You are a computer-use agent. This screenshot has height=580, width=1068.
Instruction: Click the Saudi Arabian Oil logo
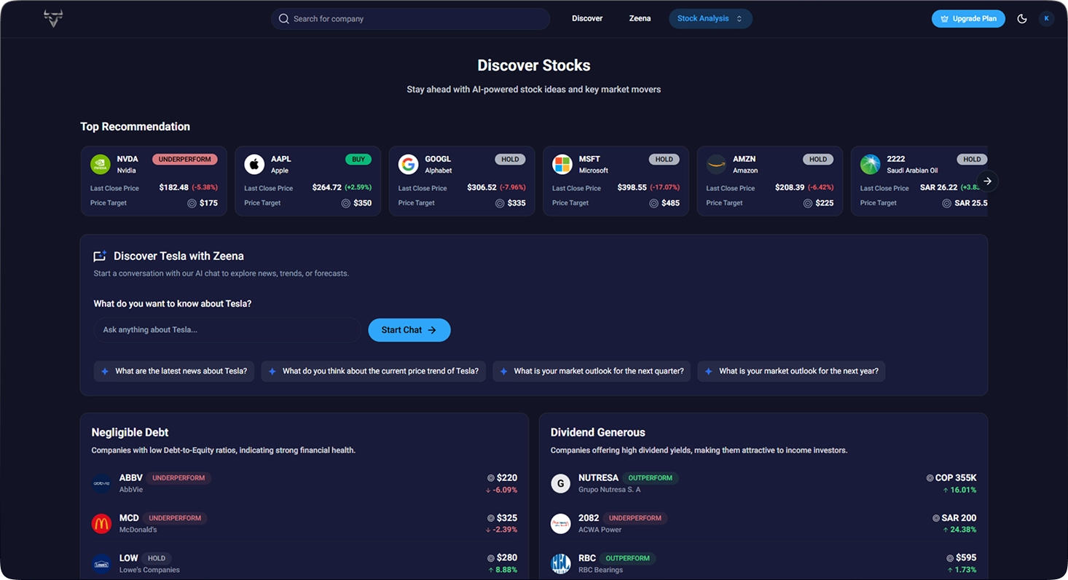[870, 165]
